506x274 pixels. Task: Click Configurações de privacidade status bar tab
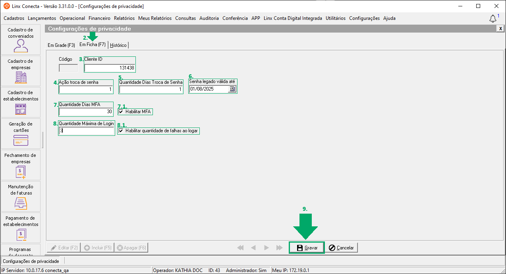pos(31,261)
